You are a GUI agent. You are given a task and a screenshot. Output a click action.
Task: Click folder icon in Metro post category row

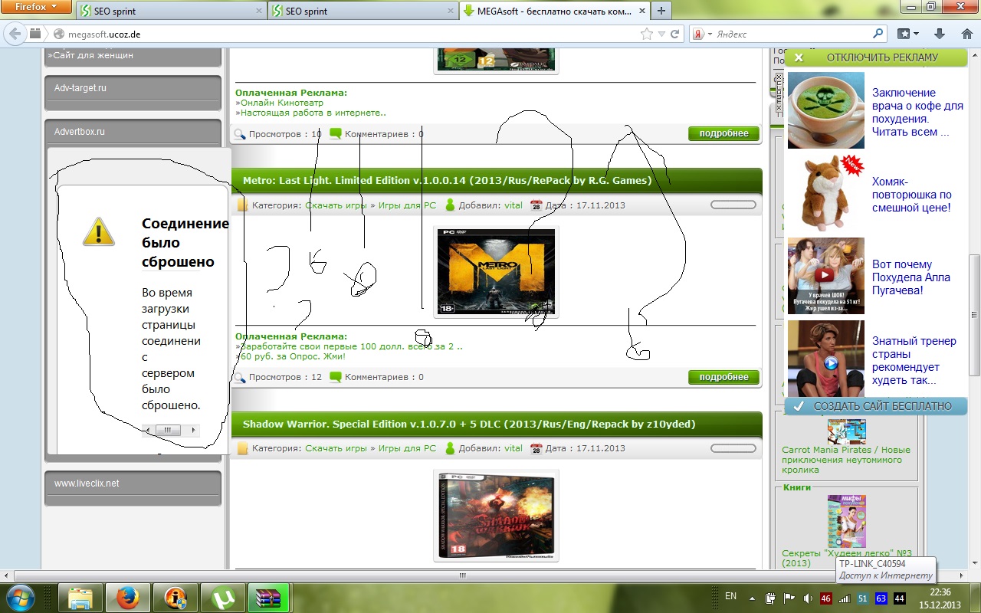tap(243, 205)
